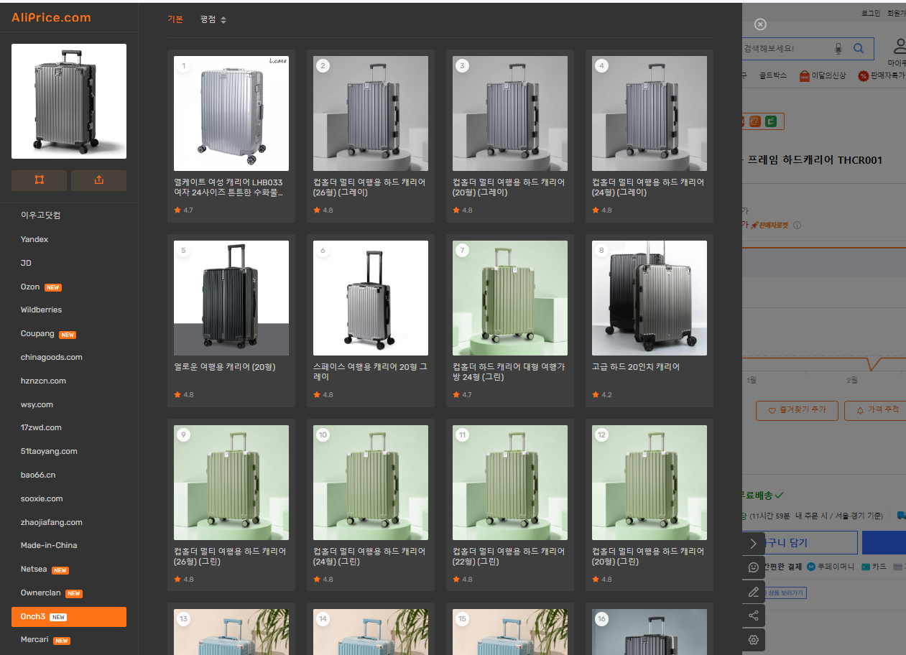Open result 9 green 26형 suitcase thumbnail
Screen dimensions: 906x655
231,483
